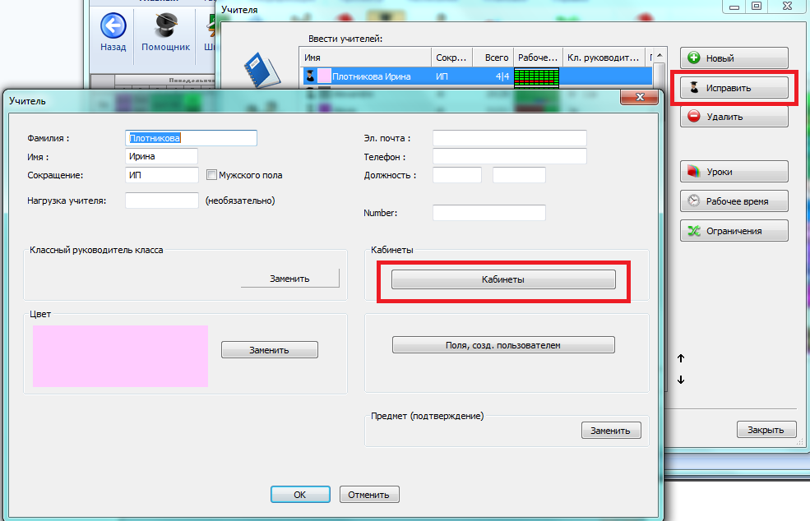Viewport: 810px width, 521px height.
Task: Click OK to confirm teacher dialog
Action: pyautogui.click(x=300, y=495)
